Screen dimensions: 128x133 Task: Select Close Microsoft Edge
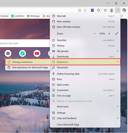(85, 125)
